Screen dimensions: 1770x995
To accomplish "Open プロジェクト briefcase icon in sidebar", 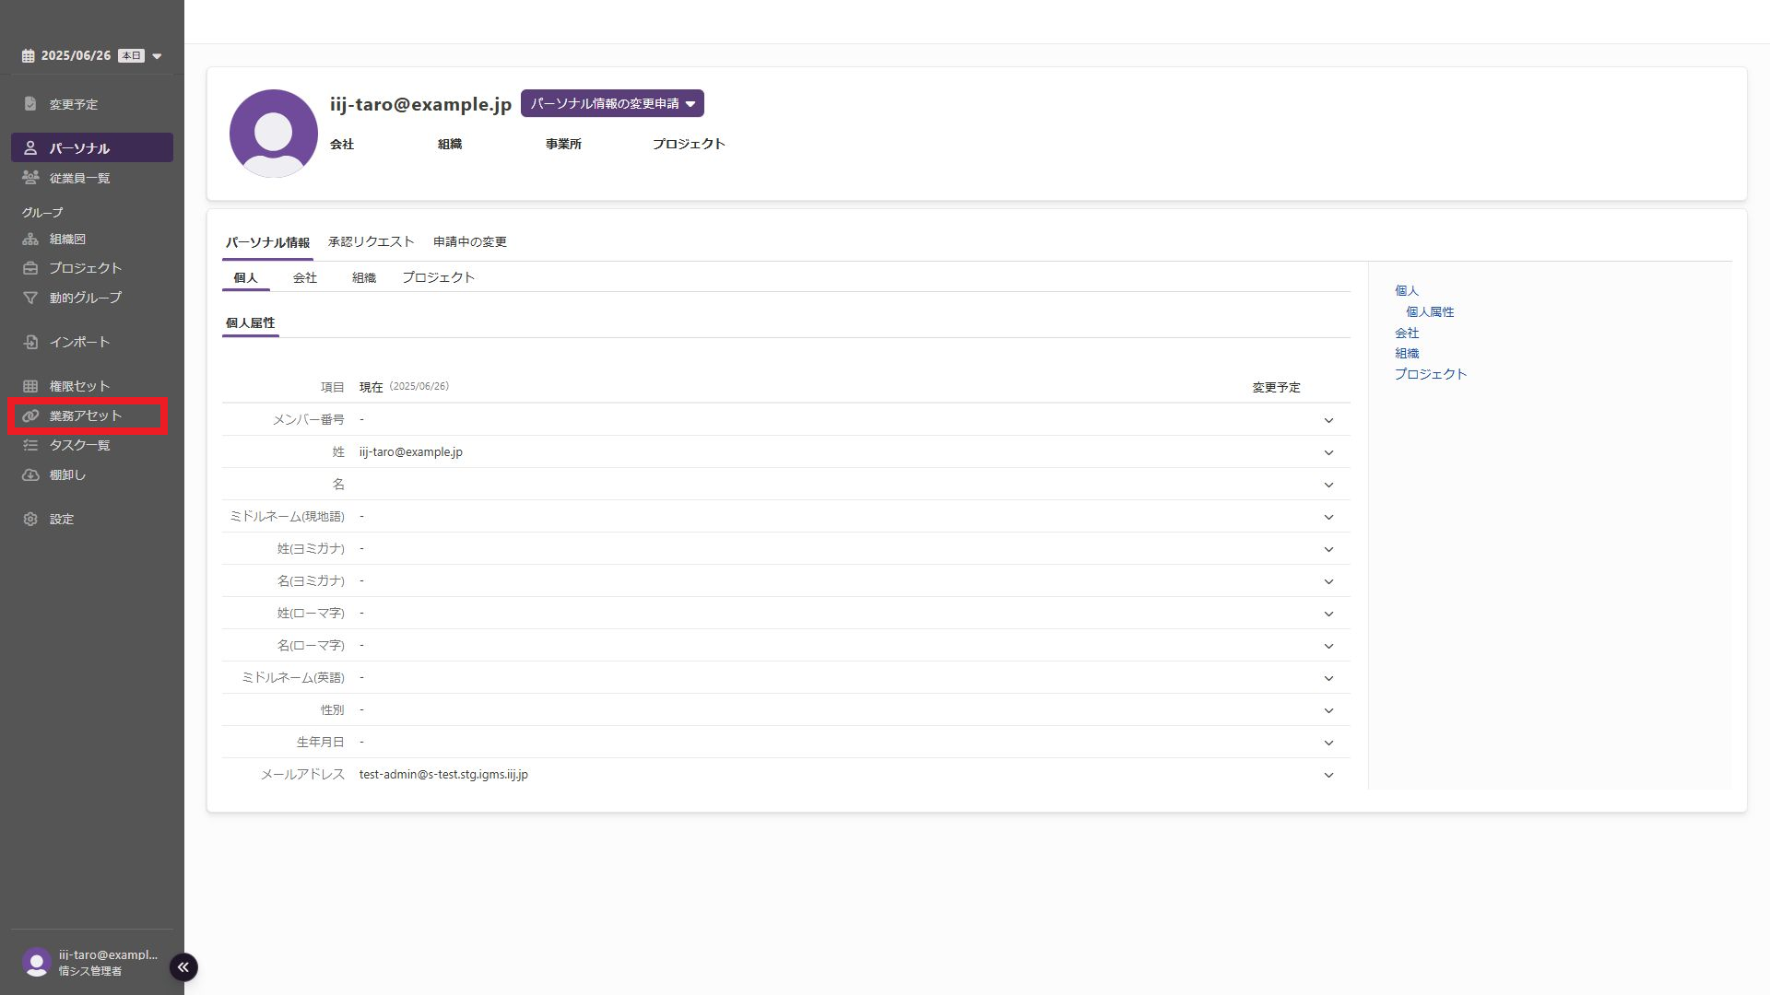I will 30,268.
